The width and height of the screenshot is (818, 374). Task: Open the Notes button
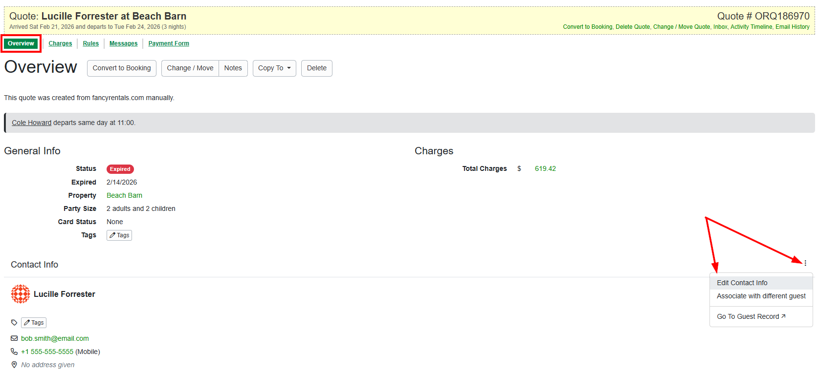pyautogui.click(x=233, y=68)
